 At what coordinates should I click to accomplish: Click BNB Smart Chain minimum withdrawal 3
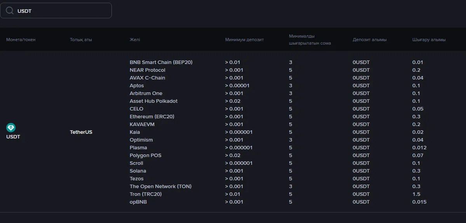click(x=290, y=62)
